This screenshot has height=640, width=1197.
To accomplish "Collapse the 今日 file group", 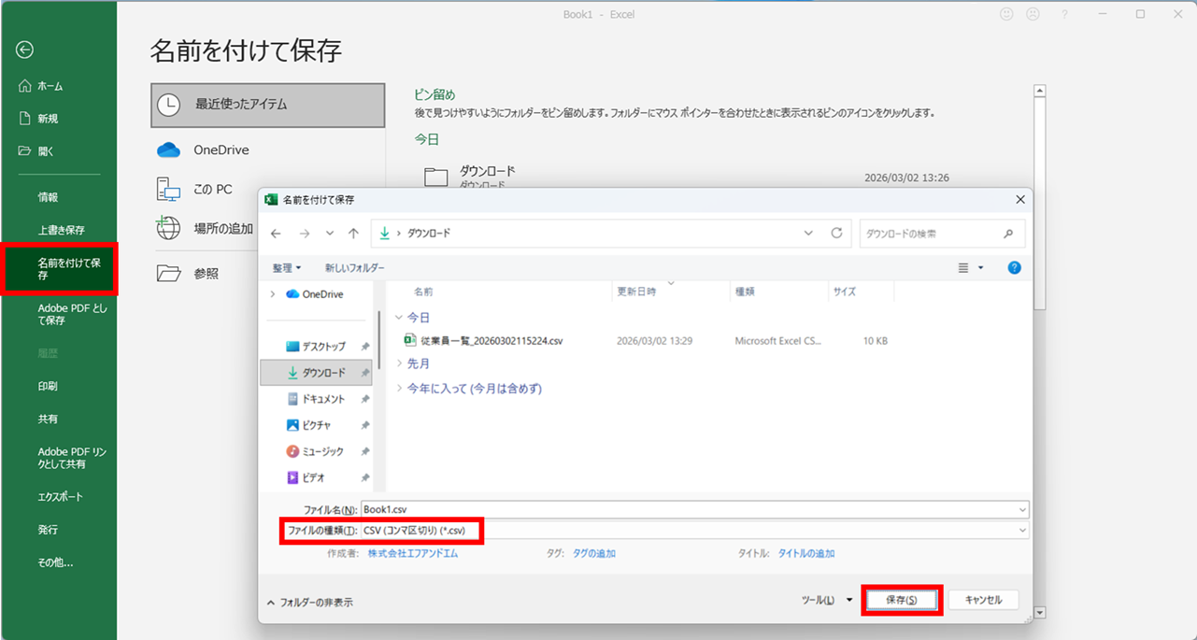I will 401,318.
